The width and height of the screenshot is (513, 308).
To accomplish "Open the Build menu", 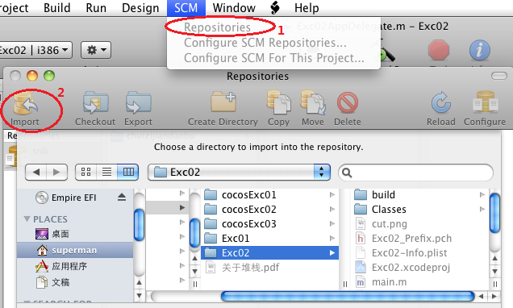I will point(57,8).
